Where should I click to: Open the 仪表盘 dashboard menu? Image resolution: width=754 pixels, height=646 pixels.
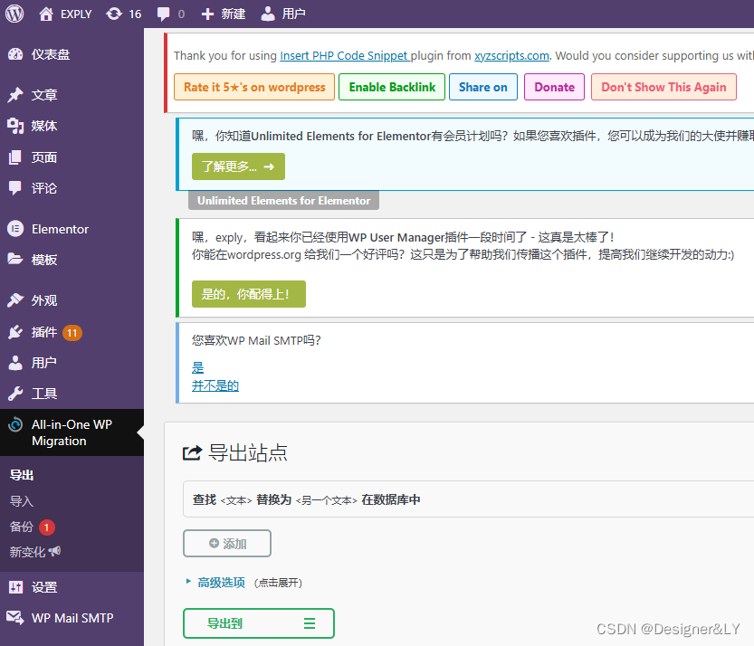(51, 54)
